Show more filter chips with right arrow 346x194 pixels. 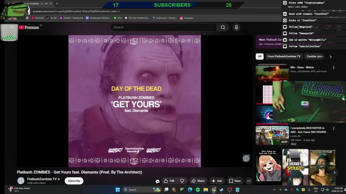tap(330, 57)
